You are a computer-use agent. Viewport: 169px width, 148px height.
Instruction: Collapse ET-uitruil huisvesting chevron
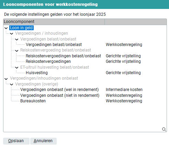(17, 68)
